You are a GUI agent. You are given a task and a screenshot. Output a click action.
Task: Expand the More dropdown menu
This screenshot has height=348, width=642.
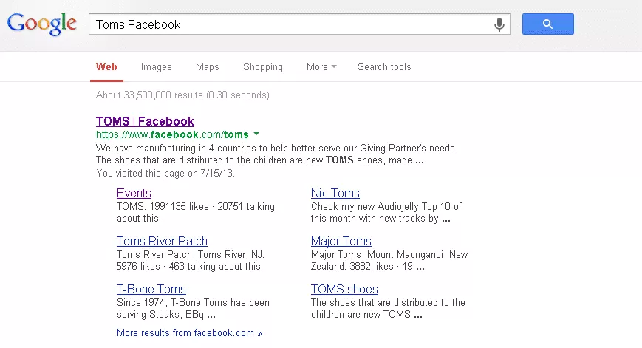point(321,66)
